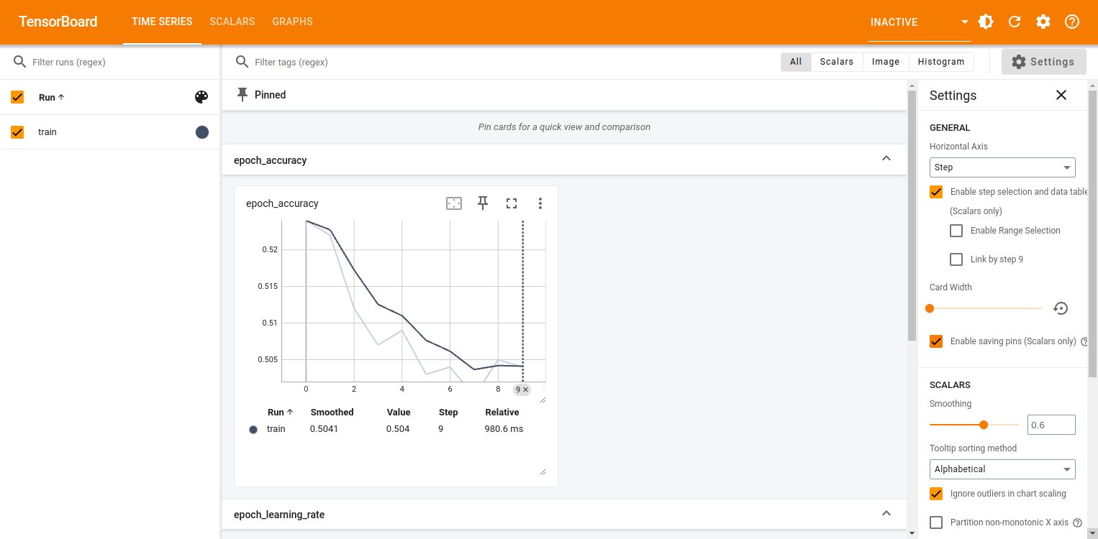Viewport: 1098px width, 539px height.
Task: Pin the epoch_accuracy card
Action: 483,203
